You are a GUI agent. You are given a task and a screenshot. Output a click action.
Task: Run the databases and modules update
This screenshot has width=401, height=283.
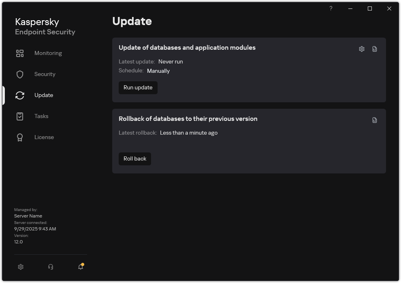[138, 87]
